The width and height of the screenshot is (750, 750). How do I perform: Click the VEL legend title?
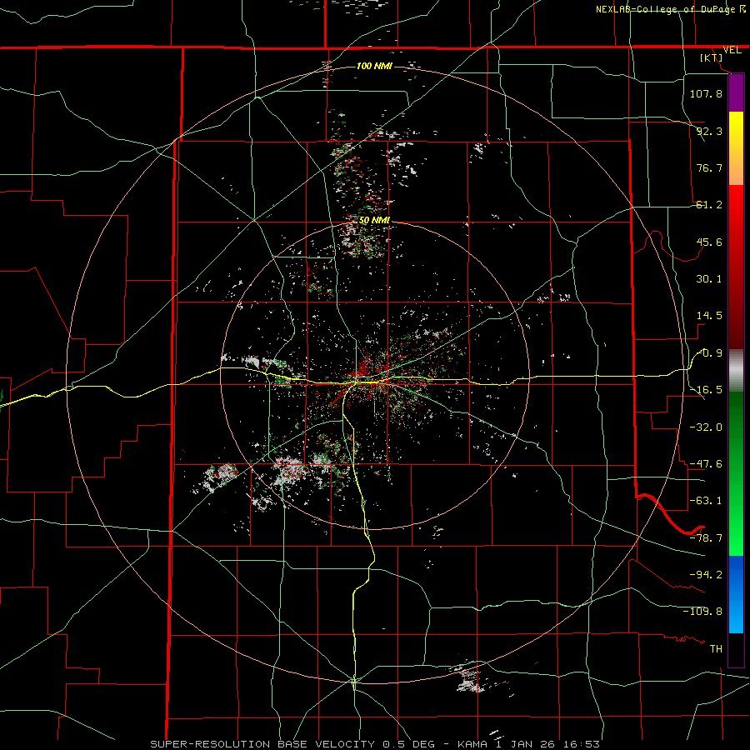point(732,50)
